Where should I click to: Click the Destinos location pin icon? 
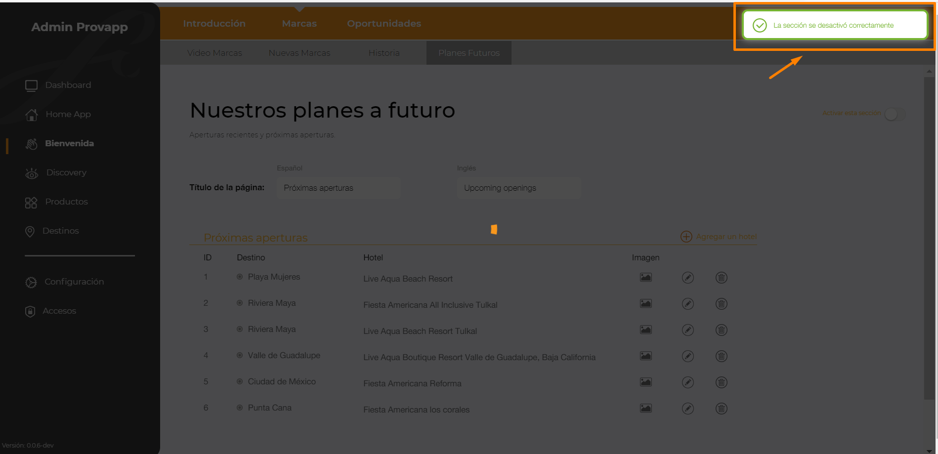(30, 231)
